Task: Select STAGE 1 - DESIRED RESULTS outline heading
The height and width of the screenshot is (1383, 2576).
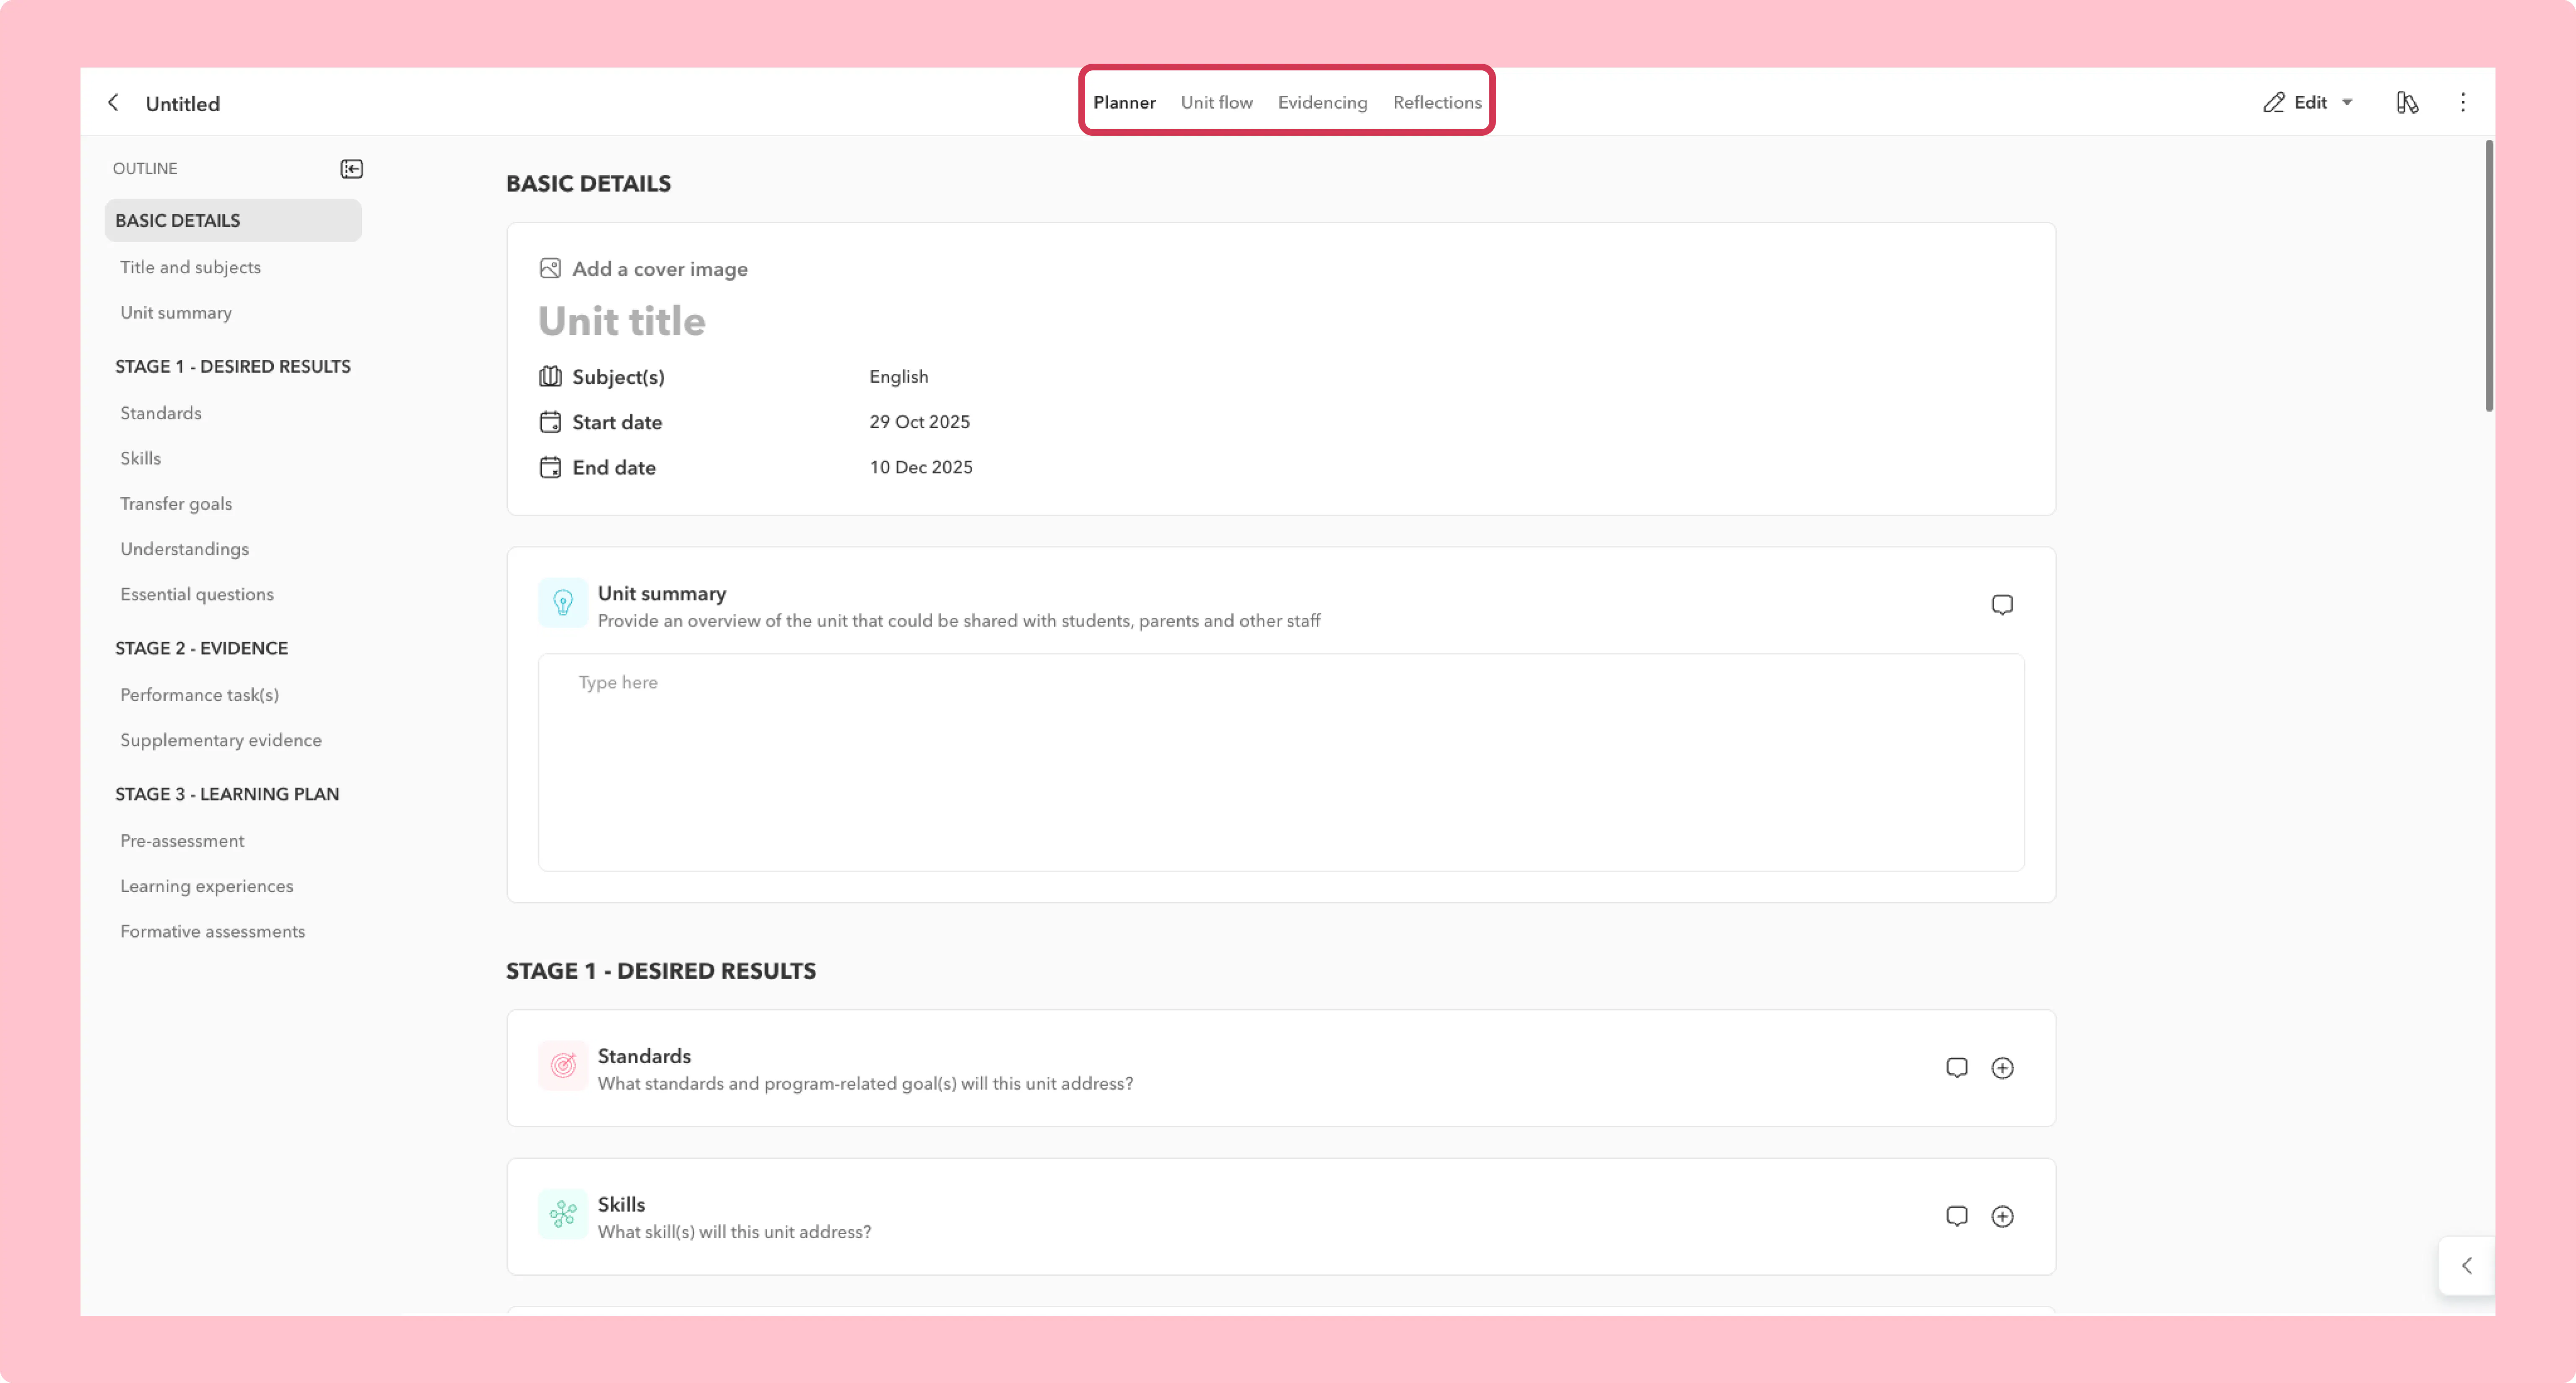Action: click(x=233, y=367)
